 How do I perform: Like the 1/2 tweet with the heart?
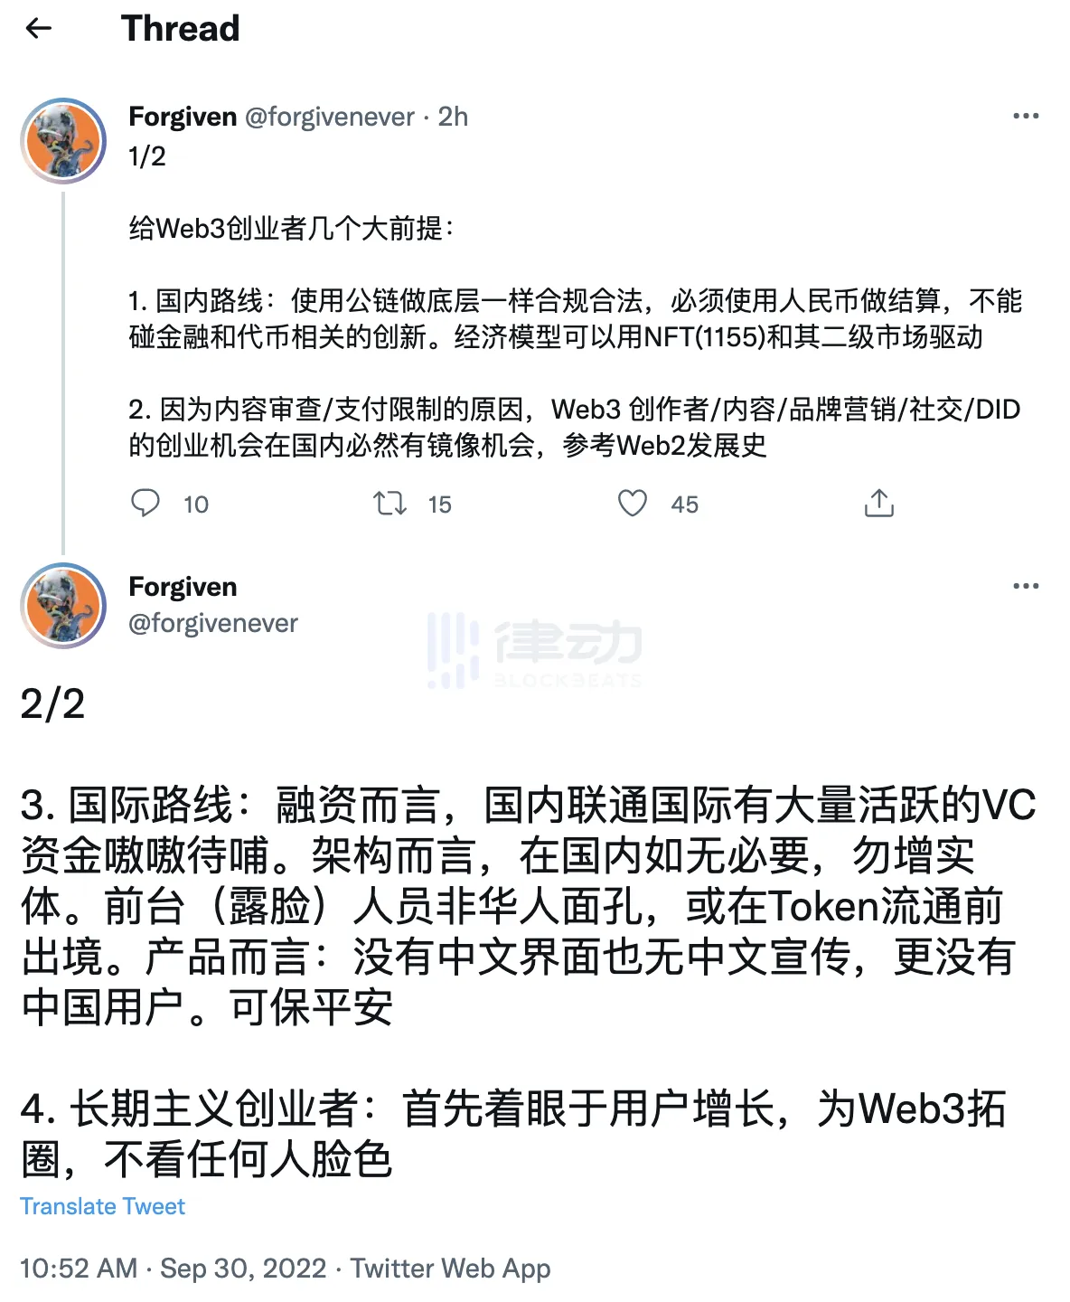633,503
